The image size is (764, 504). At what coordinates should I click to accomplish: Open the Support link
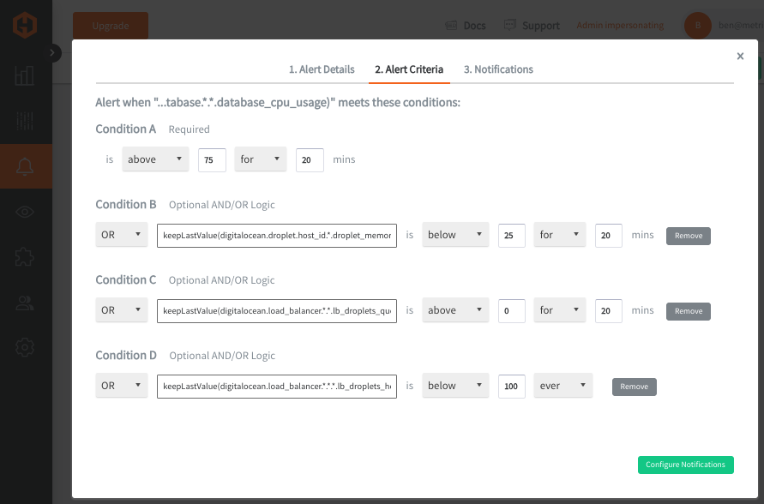pyautogui.click(x=541, y=26)
